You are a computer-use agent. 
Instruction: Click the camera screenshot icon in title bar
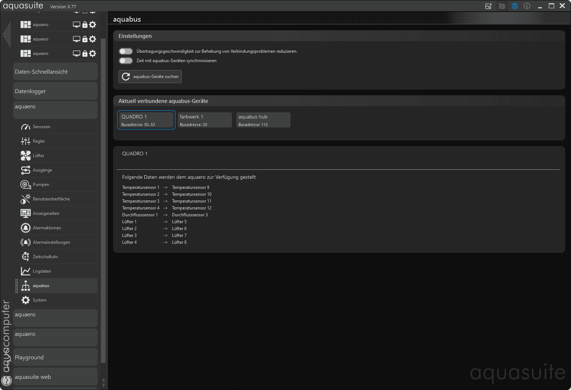[502, 6]
